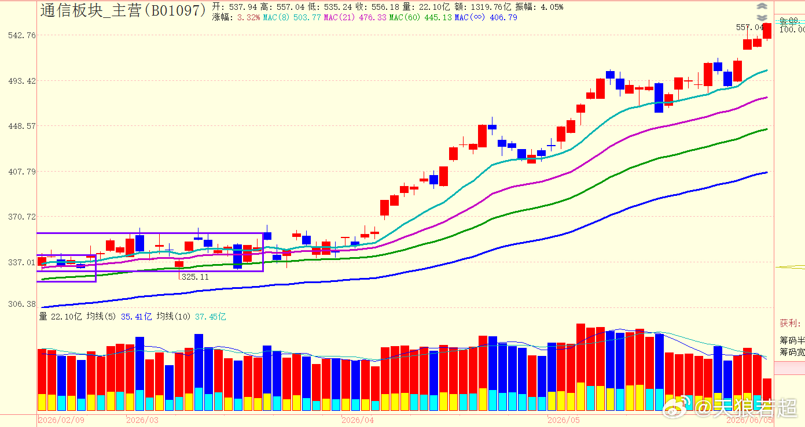Click the 2026/02/09 date on time axis
The width and height of the screenshot is (805, 427).
tap(61, 420)
